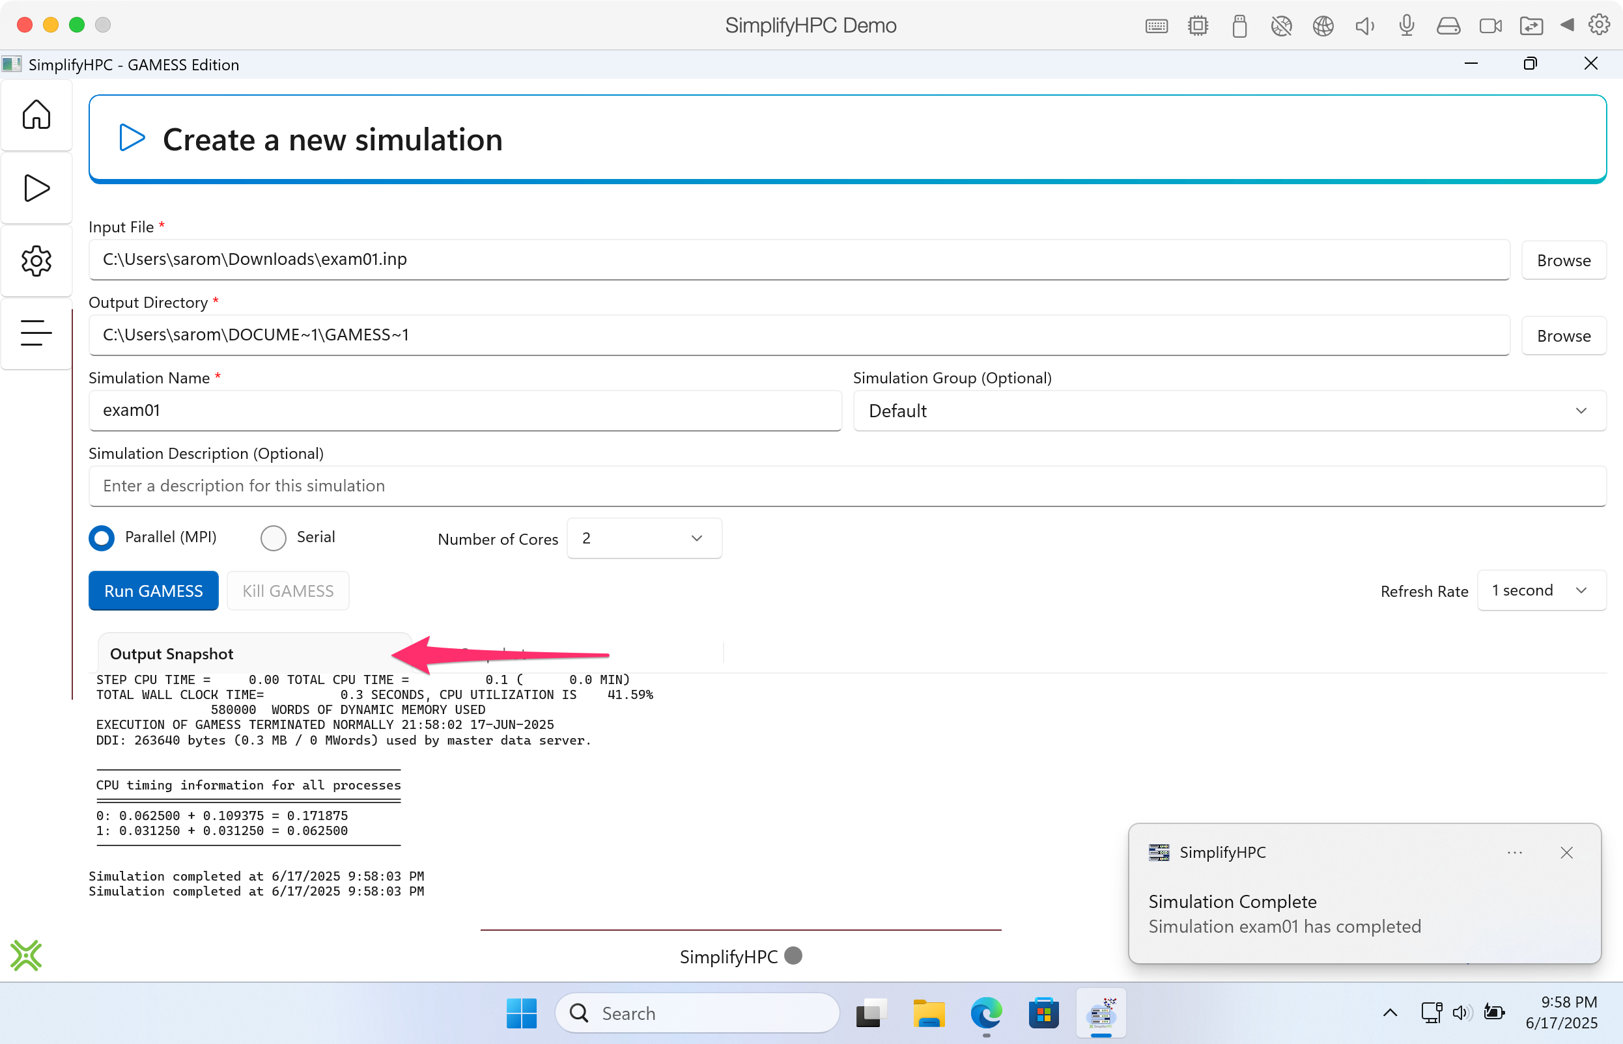Select the Serial radio button

[274, 538]
